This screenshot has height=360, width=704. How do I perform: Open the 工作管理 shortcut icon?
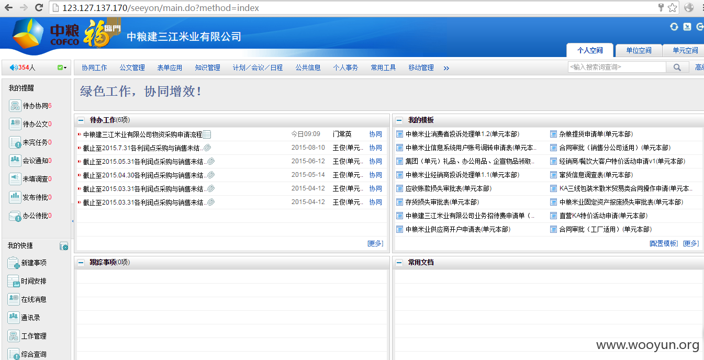click(14, 336)
